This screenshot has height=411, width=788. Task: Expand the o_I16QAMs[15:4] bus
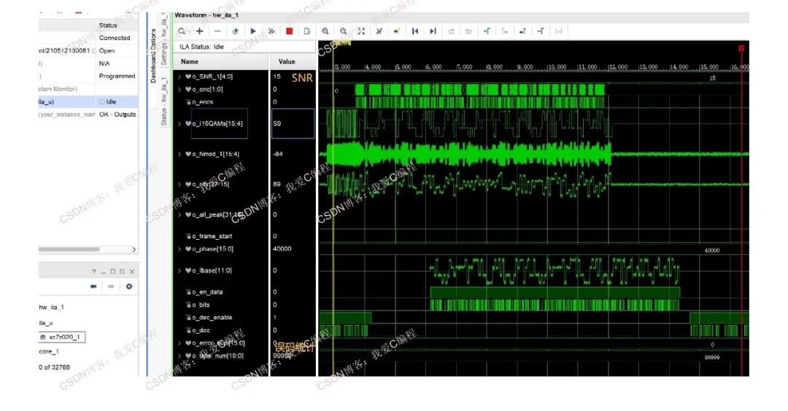(179, 123)
